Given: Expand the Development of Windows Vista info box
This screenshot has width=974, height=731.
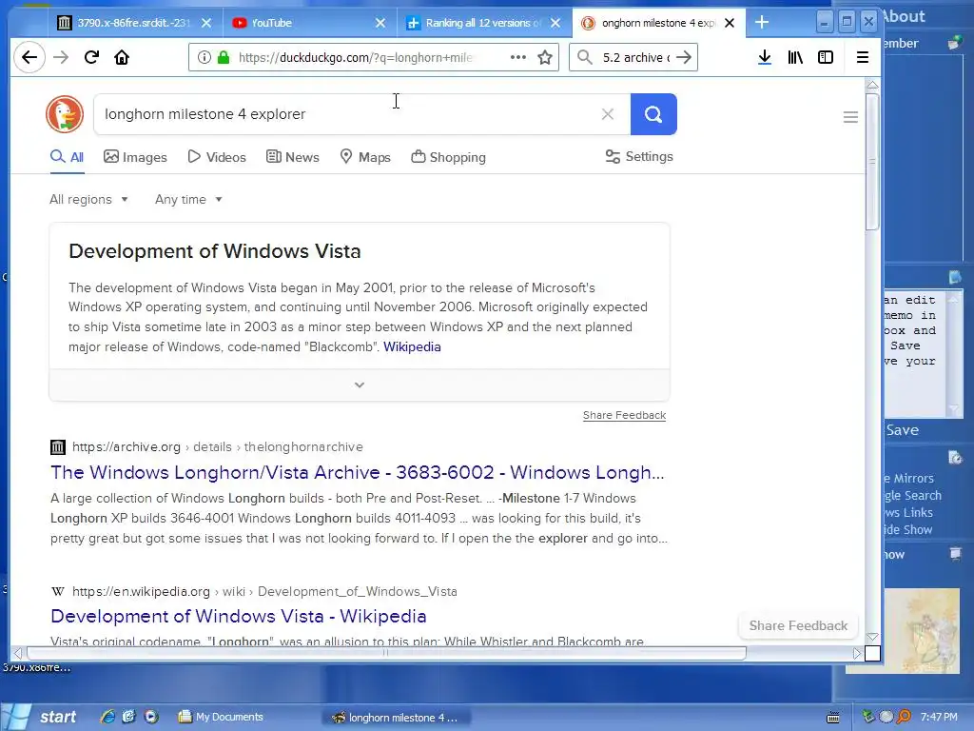Looking at the screenshot, I should (359, 385).
